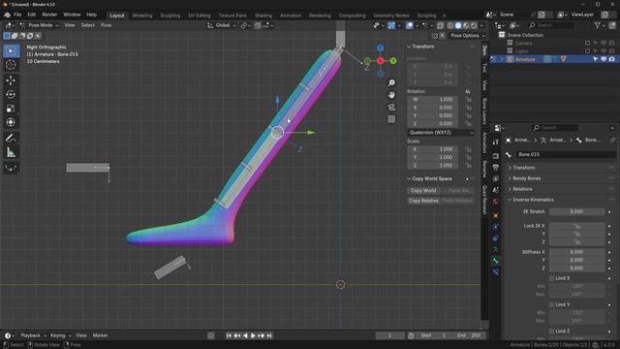This screenshot has height=349, width=620.
Task: Open the Armature data properties tab icon
Action: [495, 250]
